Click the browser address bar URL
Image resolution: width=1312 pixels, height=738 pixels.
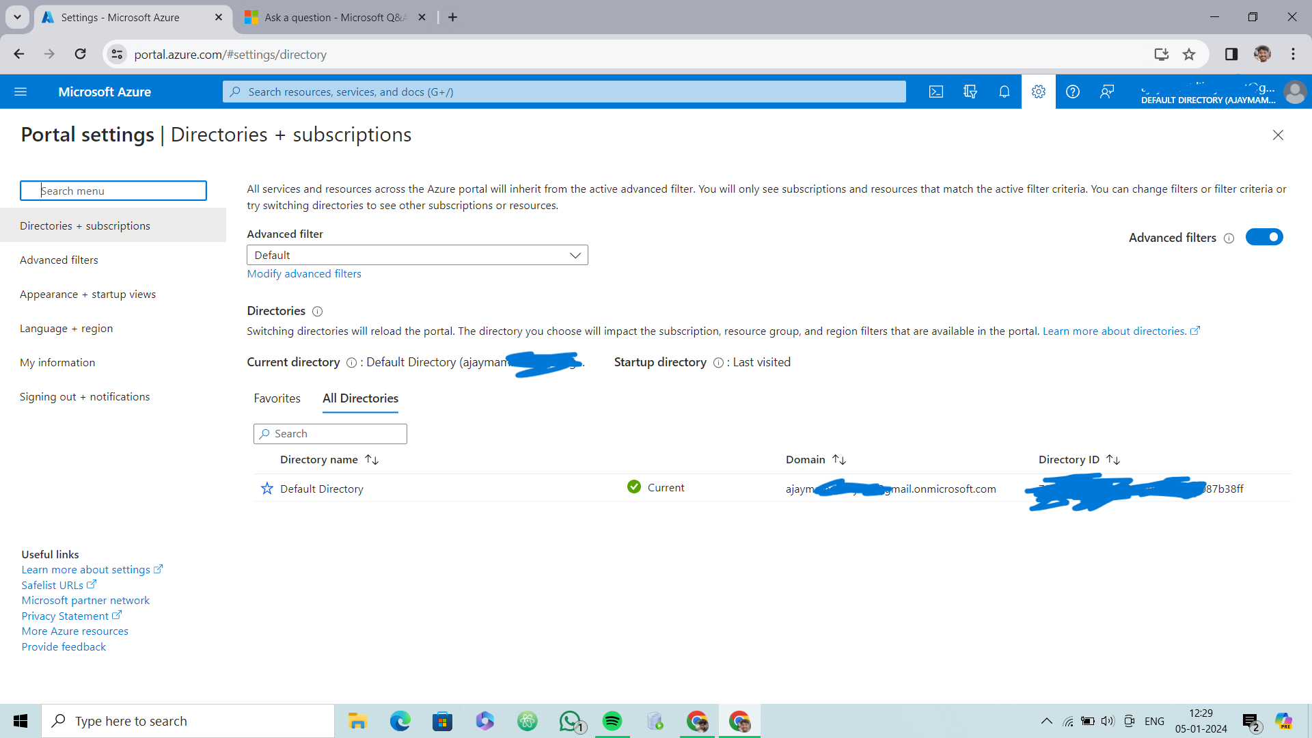tap(230, 54)
